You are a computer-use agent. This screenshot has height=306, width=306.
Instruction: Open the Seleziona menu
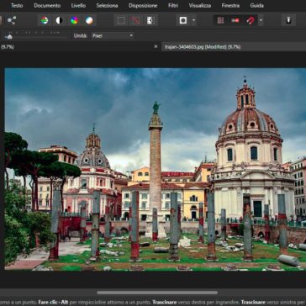click(x=107, y=5)
